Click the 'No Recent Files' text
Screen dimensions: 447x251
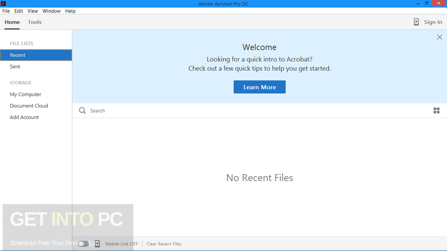[260, 178]
